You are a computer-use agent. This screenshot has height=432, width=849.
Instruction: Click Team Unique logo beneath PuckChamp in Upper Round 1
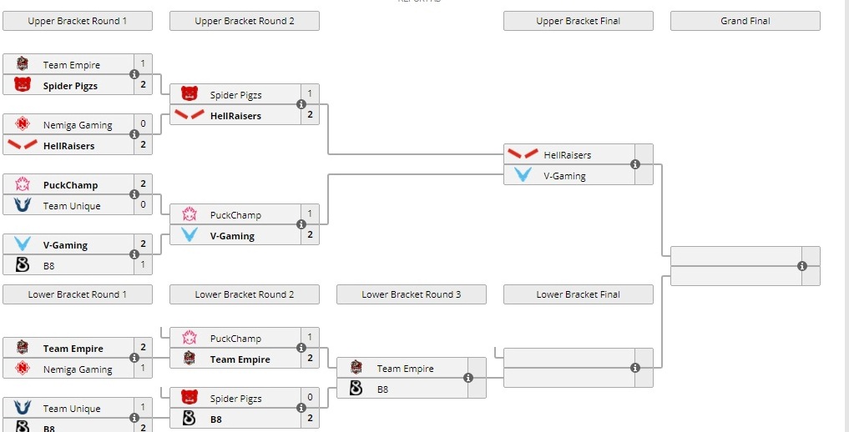pos(23,205)
